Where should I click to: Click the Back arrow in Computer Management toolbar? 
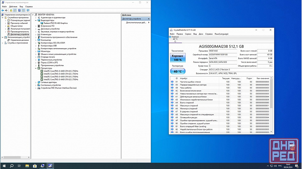[x=3, y=10]
